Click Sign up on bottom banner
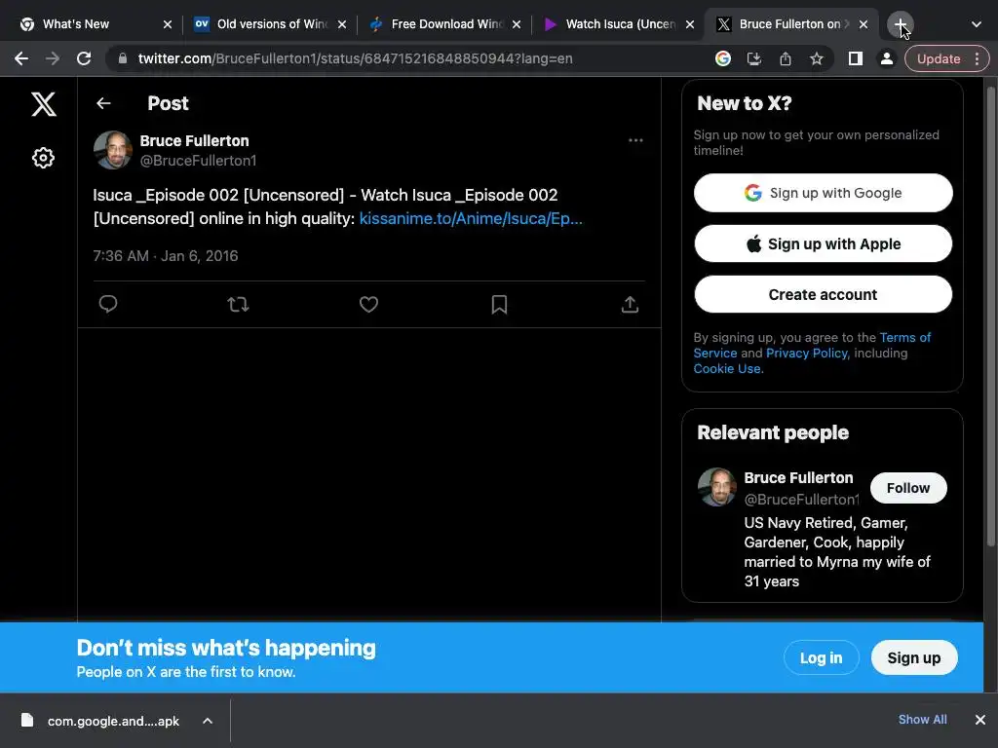This screenshot has height=748, width=998. tap(914, 657)
